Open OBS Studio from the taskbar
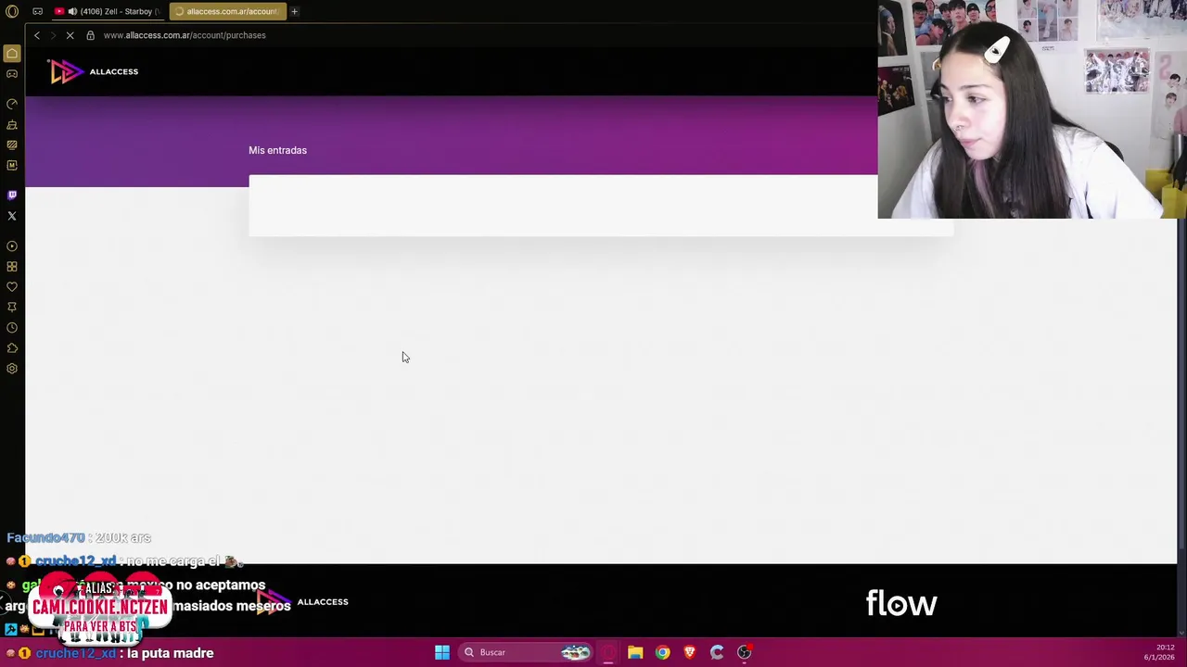Viewport: 1187px width, 667px height. [744, 652]
